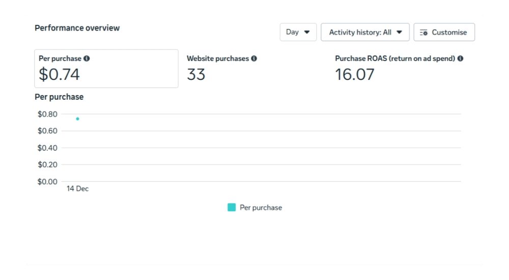Click the Performance overview heading

[77, 28]
